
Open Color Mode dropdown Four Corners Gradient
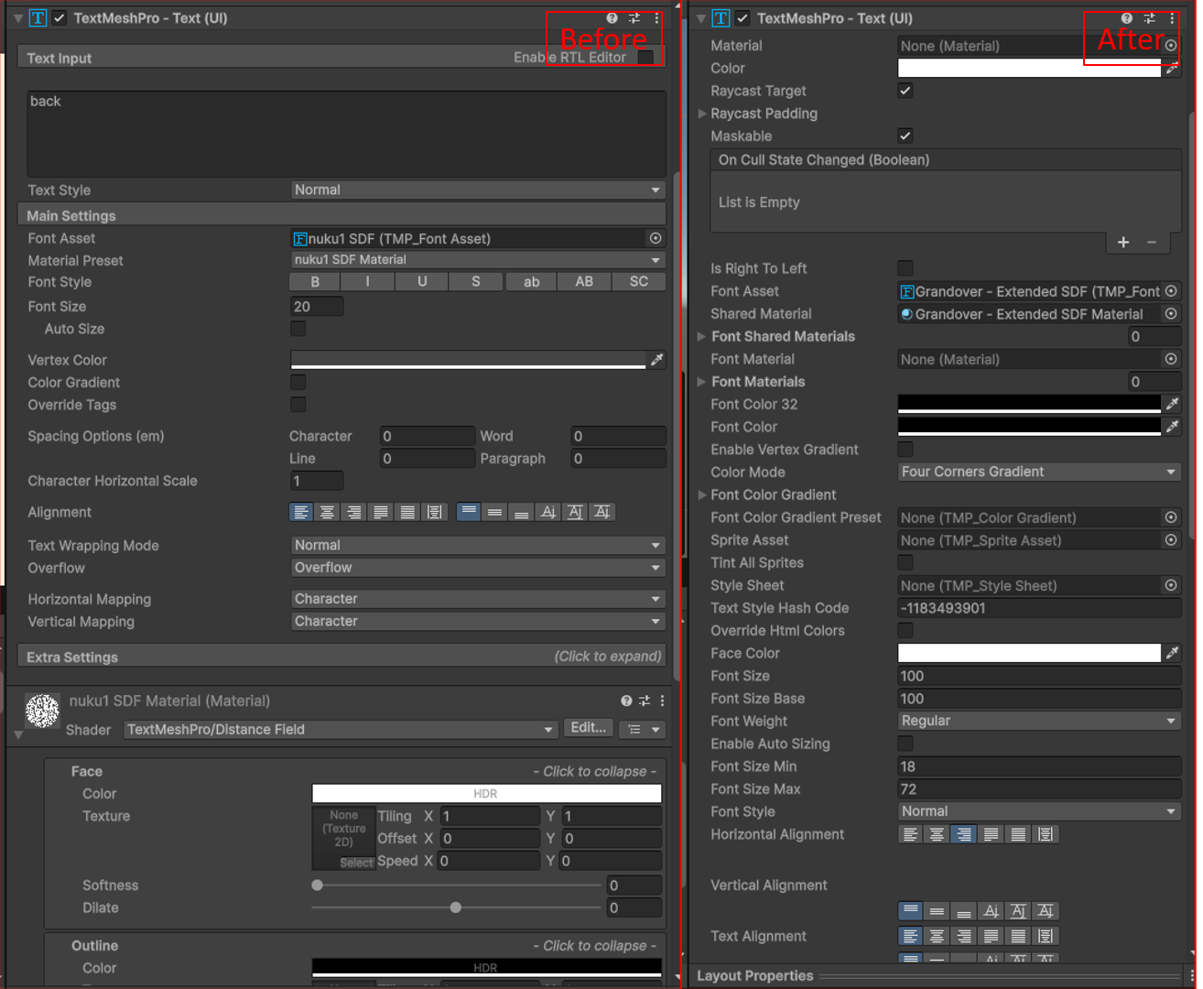coord(1039,472)
